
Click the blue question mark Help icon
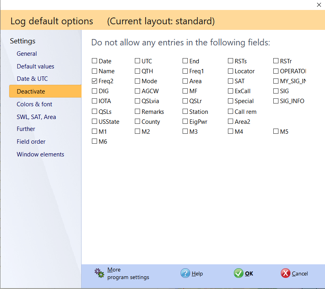coord(185,273)
